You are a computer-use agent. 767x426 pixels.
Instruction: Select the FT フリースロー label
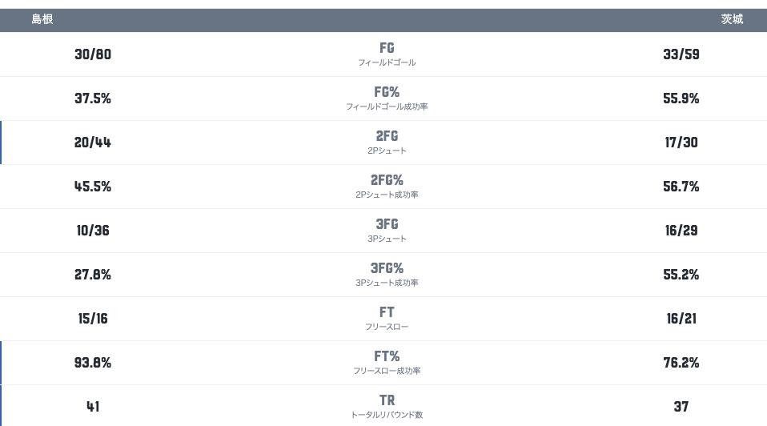[x=387, y=318]
